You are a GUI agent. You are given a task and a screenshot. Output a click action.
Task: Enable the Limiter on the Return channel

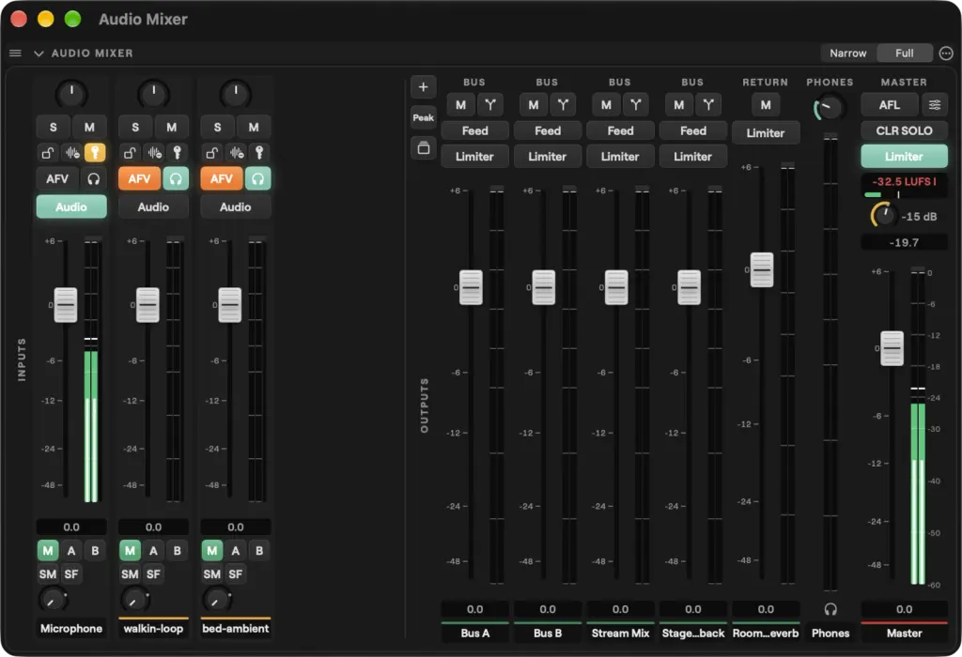tap(766, 133)
